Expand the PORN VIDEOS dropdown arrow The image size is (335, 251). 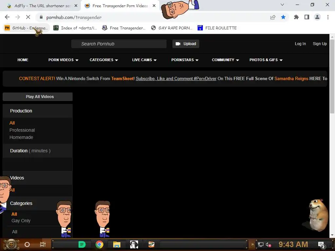(77, 60)
